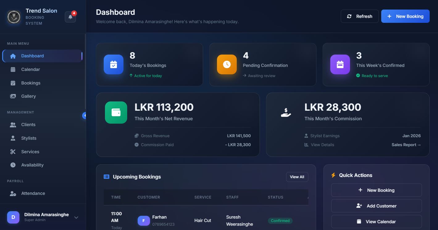Click the Gallery icon in the sidebar
The image size is (438, 230).
(12, 96)
